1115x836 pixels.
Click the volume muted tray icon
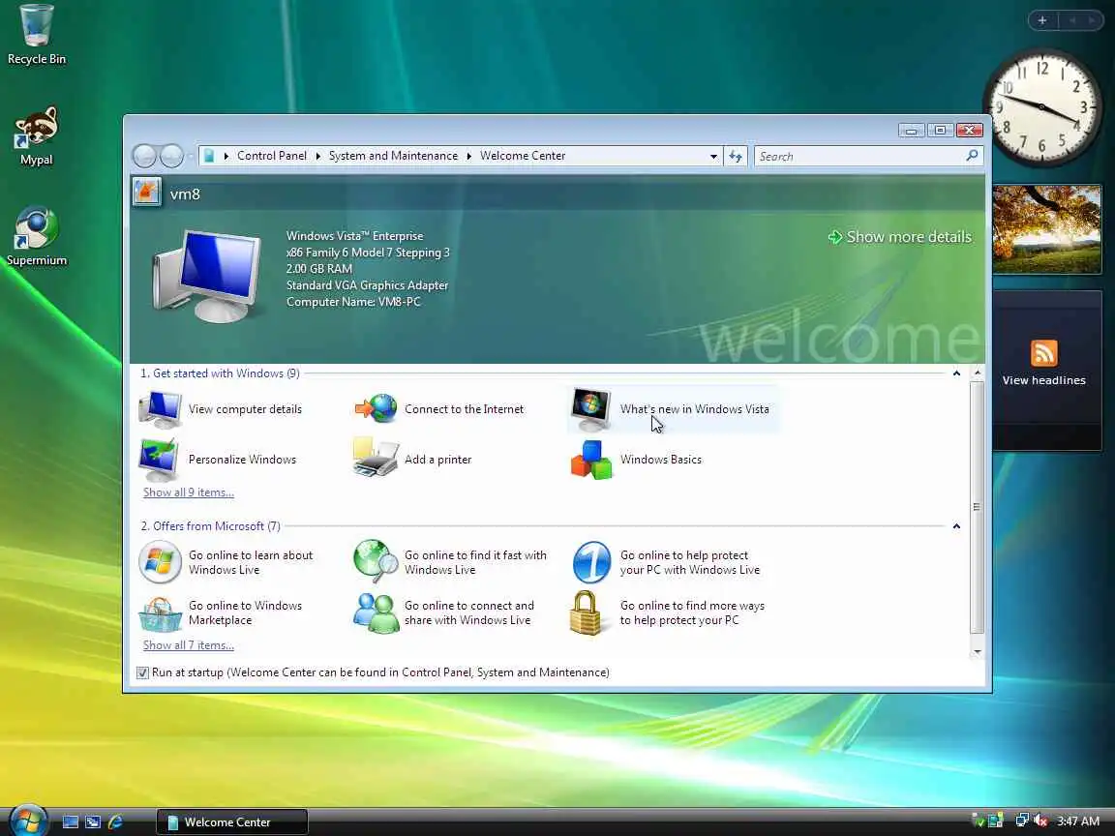pyautogui.click(x=1040, y=821)
